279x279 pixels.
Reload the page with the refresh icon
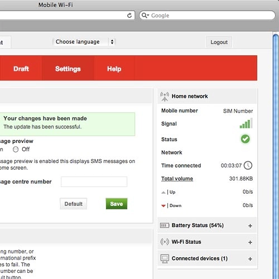[129, 16]
